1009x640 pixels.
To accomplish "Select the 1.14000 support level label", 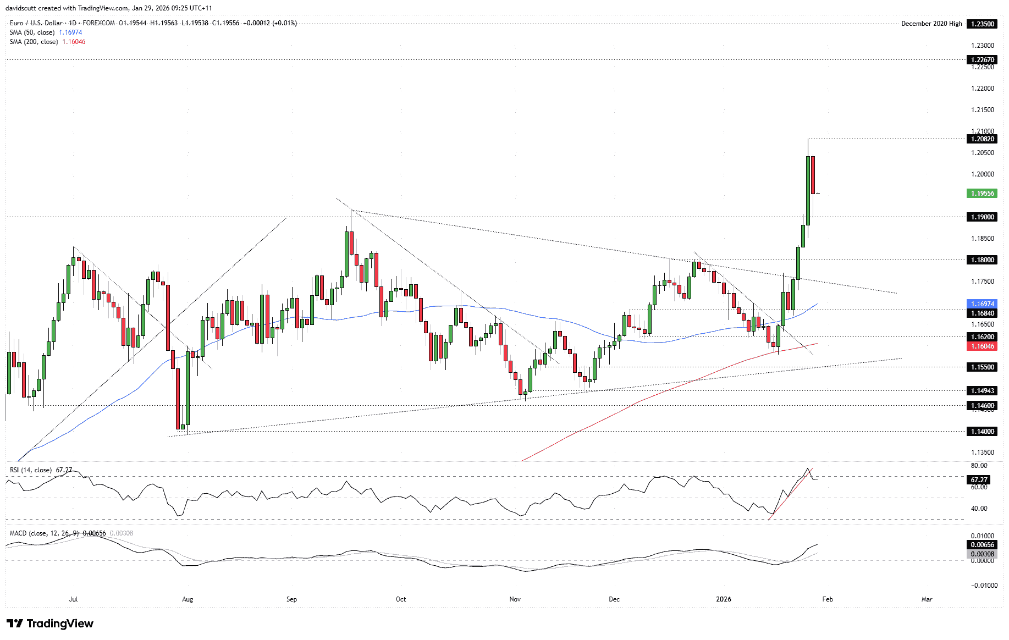I will [982, 432].
